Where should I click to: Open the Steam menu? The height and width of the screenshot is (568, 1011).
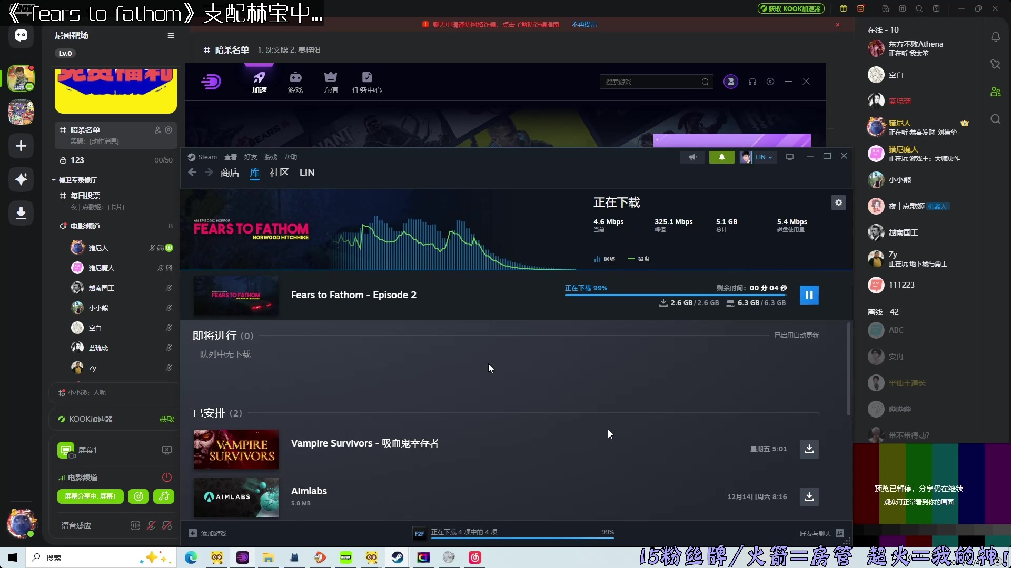click(203, 157)
